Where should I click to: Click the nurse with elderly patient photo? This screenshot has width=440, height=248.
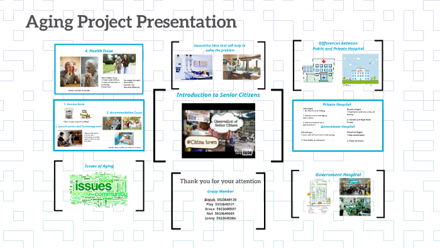click(124, 138)
